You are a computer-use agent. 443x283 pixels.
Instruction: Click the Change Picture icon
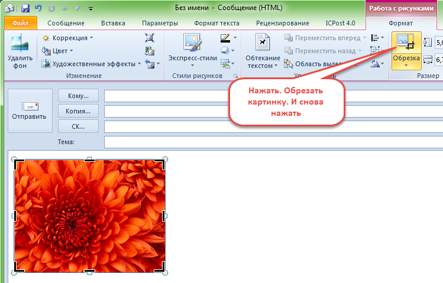tap(150, 51)
